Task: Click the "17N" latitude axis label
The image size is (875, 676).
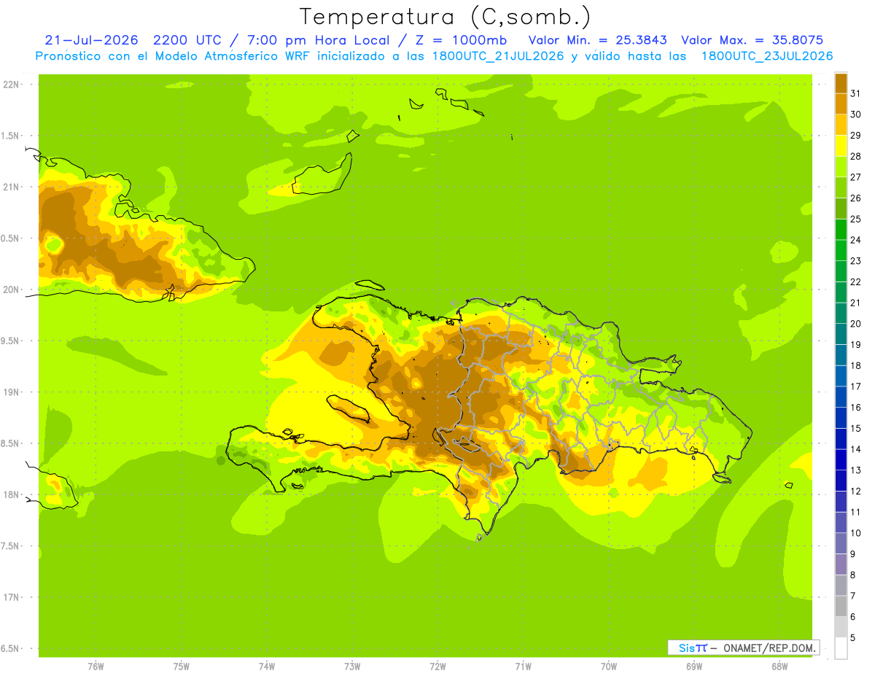Action: click(11, 597)
